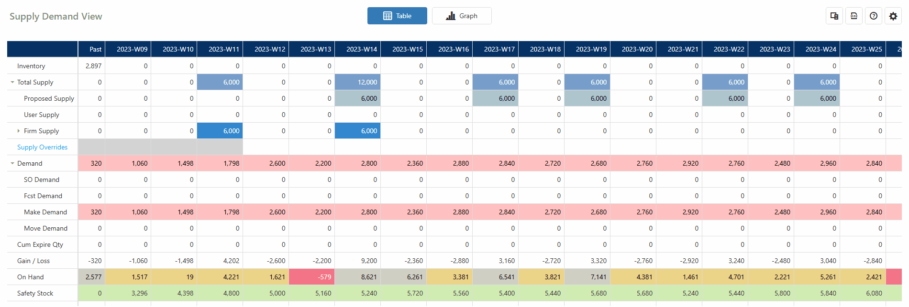This screenshot has height=307, width=909.
Task: Click the Past column header
Action: [92, 49]
